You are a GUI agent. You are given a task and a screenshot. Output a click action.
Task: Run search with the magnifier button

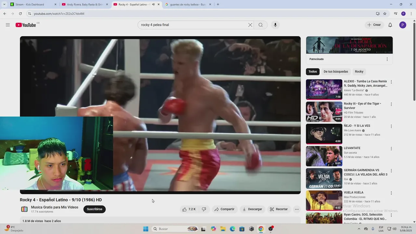coord(261,25)
